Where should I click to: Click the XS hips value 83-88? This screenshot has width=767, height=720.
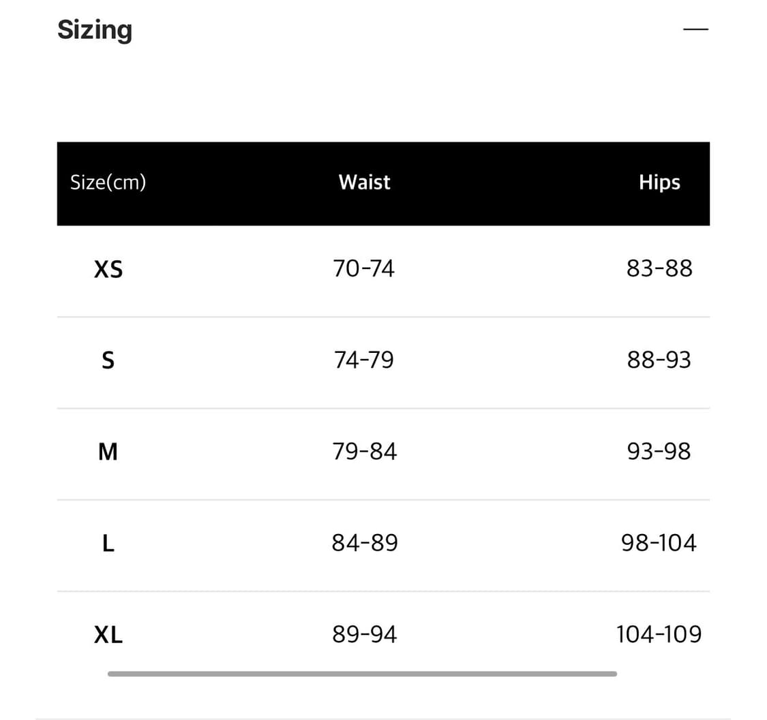pyautogui.click(x=659, y=269)
